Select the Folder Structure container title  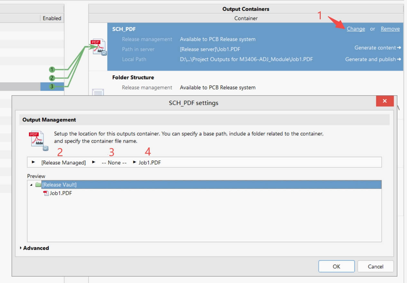[133, 77]
